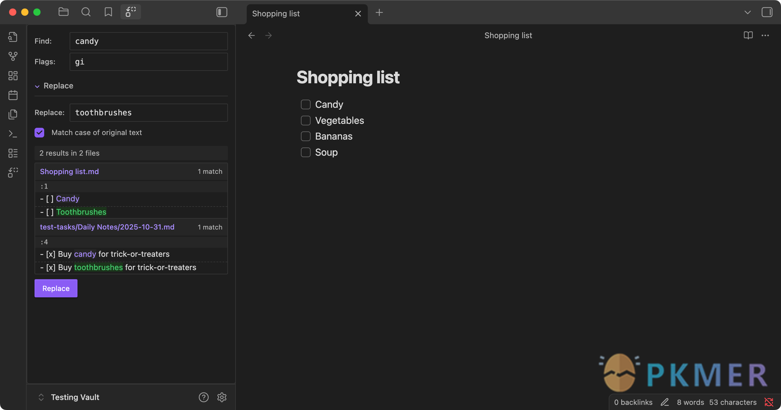Image resolution: width=781 pixels, height=410 pixels.
Task: Click the '2 results in 2 files' summary
Action: click(131, 153)
